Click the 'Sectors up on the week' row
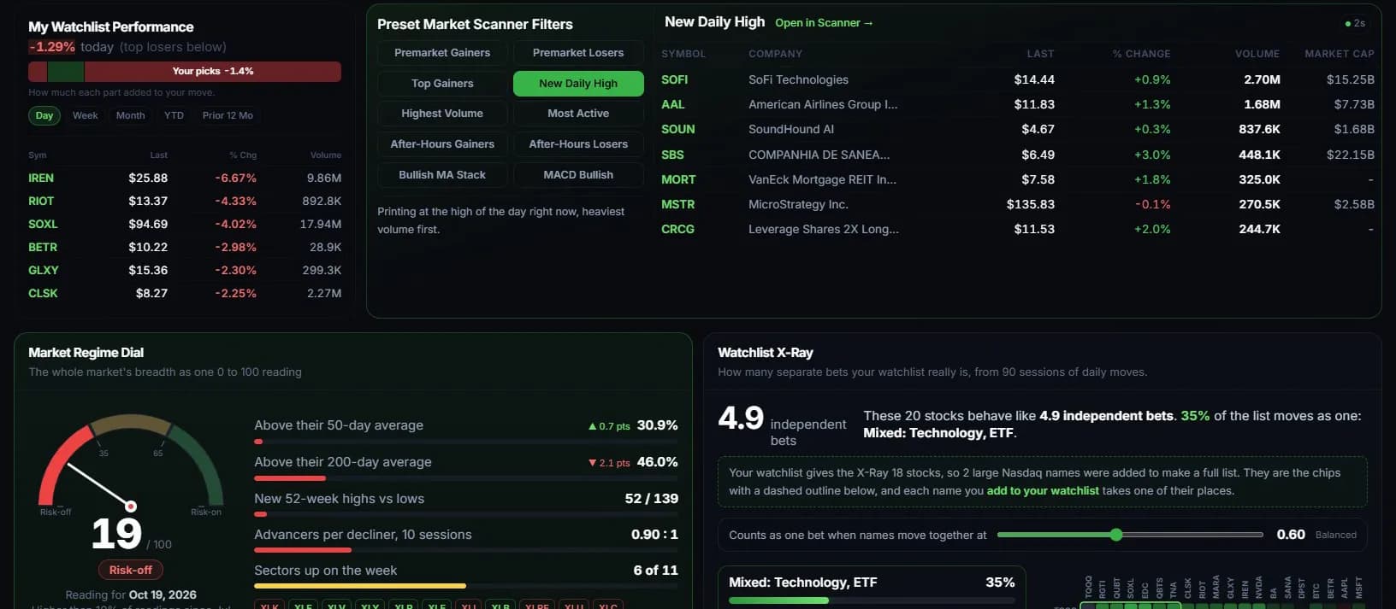 point(466,575)
